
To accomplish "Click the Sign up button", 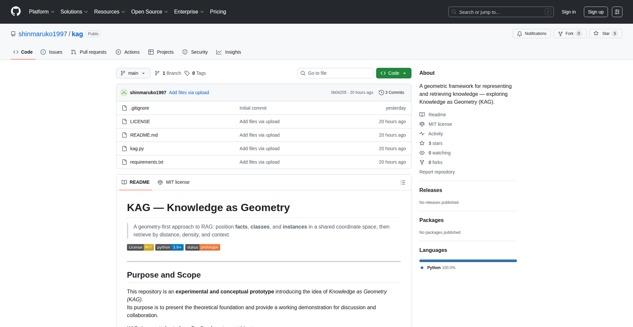I will [x=595, y=12].
